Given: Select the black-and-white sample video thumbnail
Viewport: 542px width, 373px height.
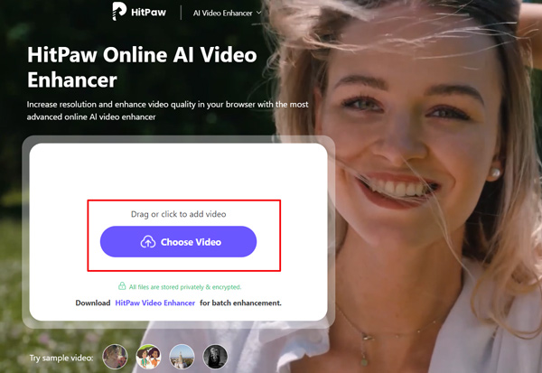Looking at the screenshot, I should click(x=215, y=357).
